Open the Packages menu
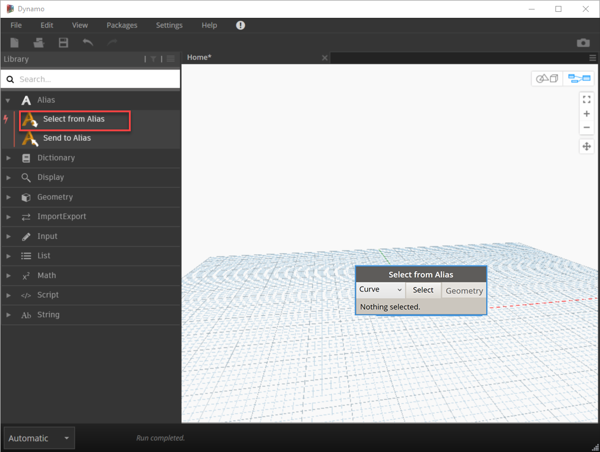This screenshot has height=452, width=600. 122,26
